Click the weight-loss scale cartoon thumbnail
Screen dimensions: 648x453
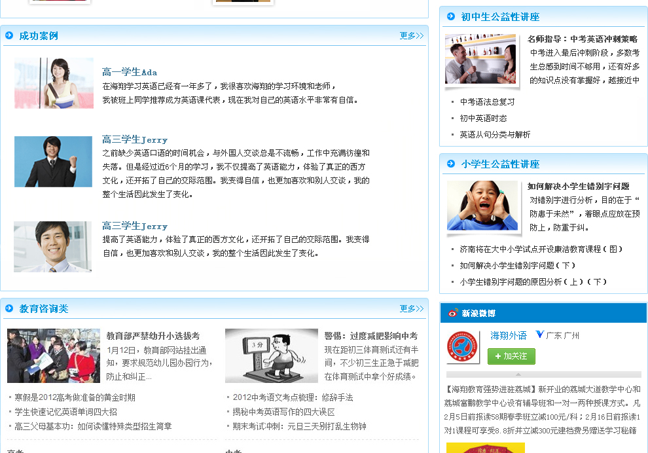pos(271,355)
